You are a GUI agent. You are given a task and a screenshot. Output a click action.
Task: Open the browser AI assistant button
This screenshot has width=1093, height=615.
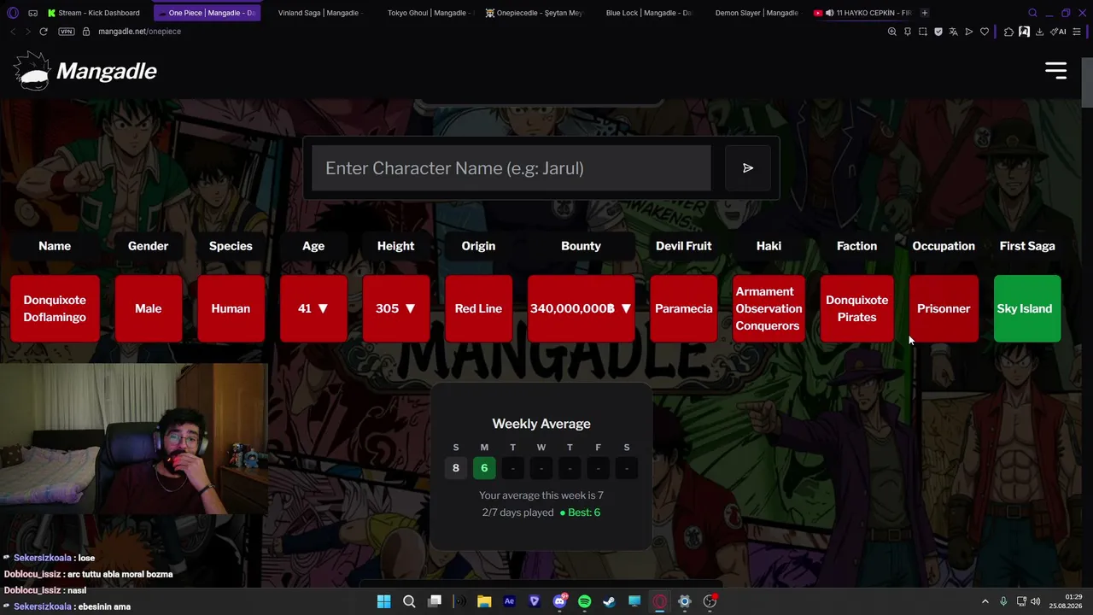1060,32
